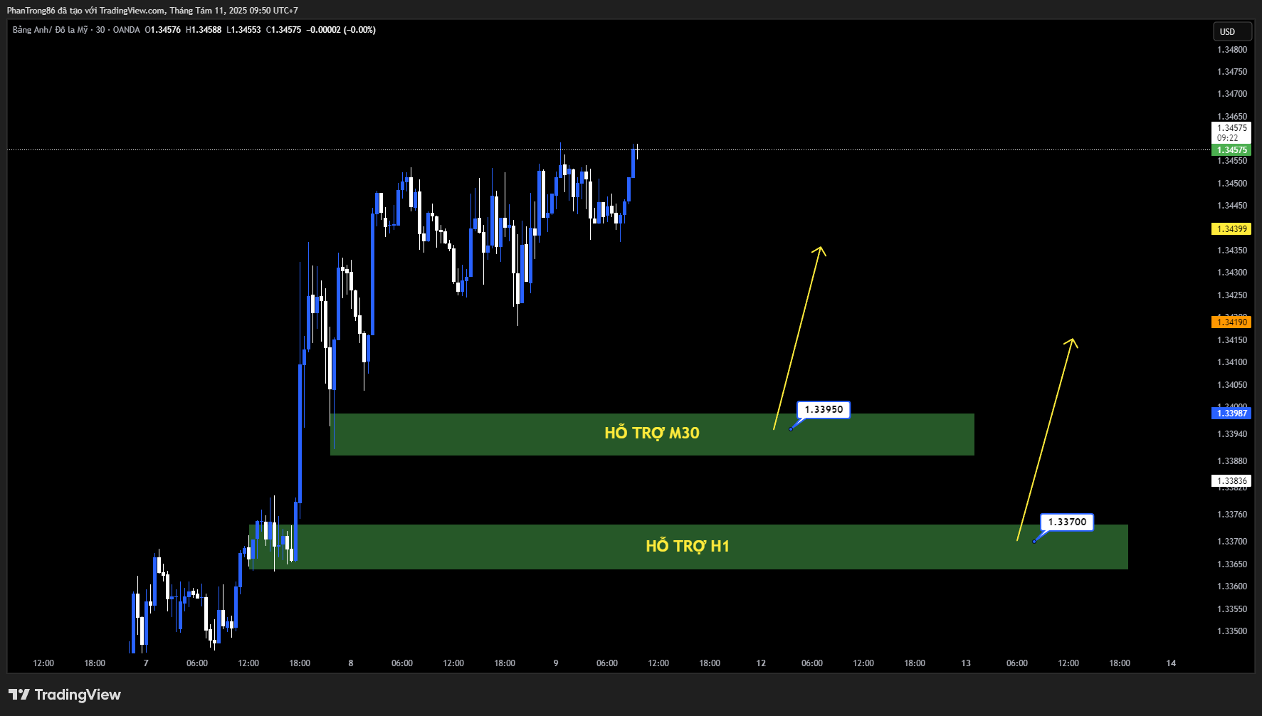Select the HỖ TRỢ M30 support zone
Image resolution: width=1262 pixels, height=716 pixels.
click(652, 434)
